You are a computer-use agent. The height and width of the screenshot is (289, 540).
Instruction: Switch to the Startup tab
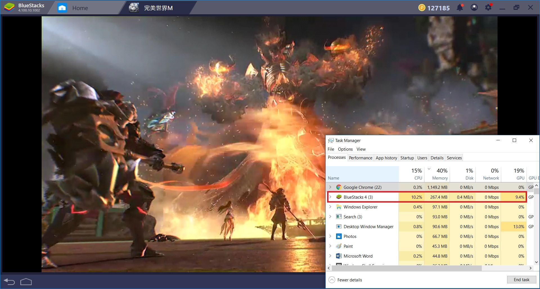coord(407,158)
